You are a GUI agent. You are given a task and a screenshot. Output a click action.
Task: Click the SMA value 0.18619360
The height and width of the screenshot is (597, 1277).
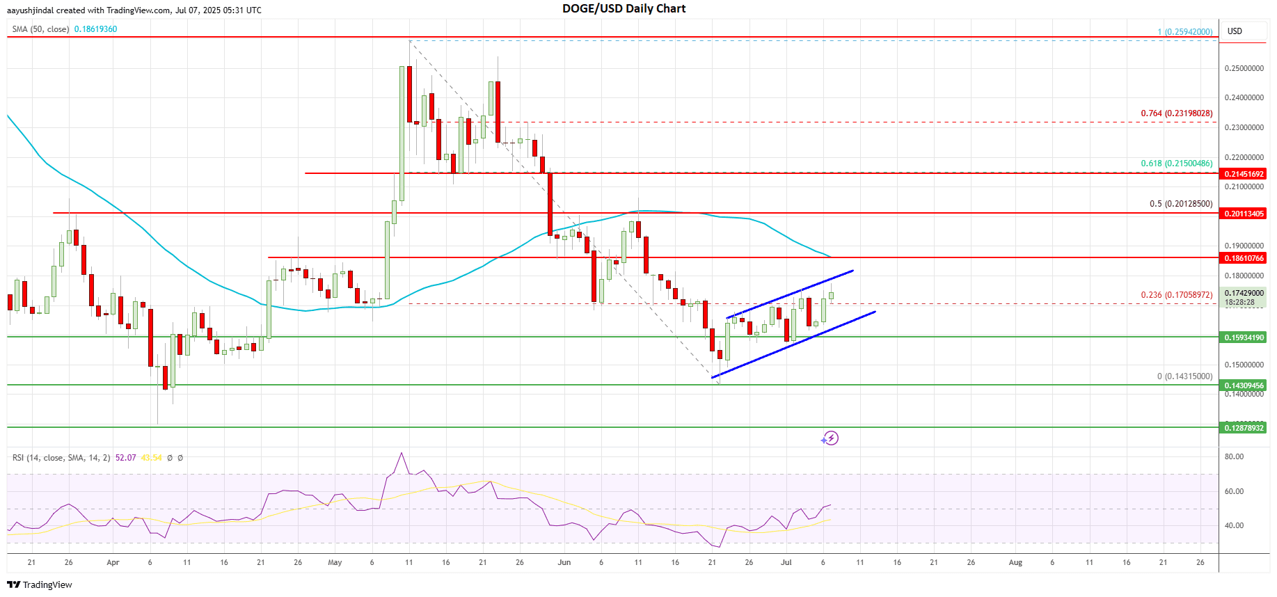(95, 29)
